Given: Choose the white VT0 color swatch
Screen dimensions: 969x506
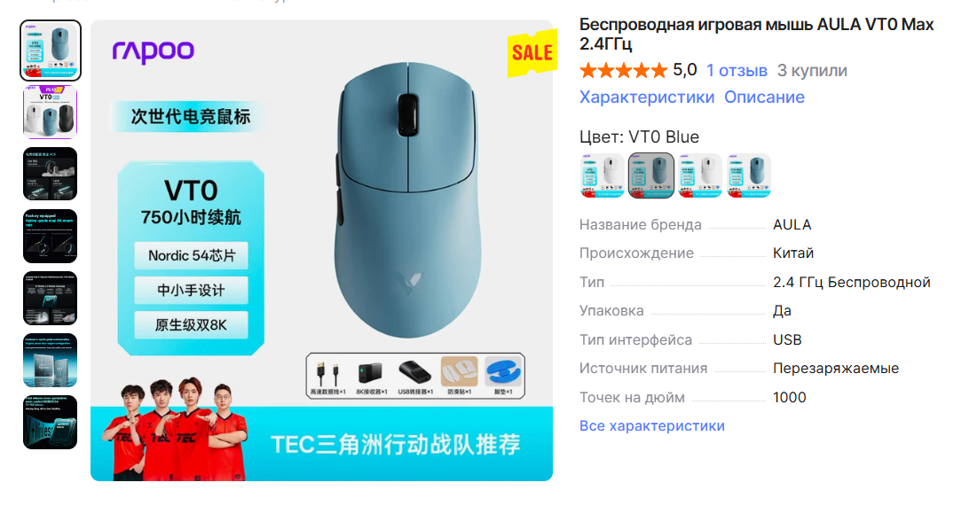Looking at the screenshot, I should (x=602, y=175).
